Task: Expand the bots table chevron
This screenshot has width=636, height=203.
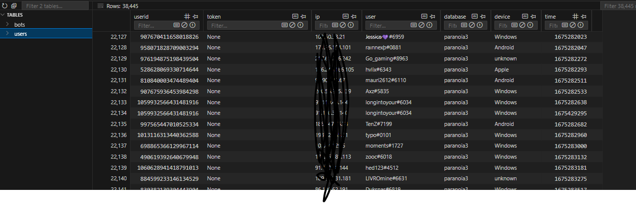Action: point(8,24)
